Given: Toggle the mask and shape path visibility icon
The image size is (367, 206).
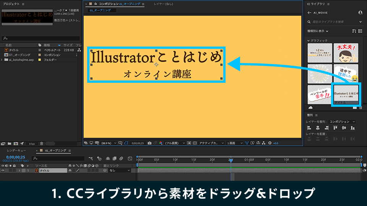Looking at the screenshot, I should point(126,143).
